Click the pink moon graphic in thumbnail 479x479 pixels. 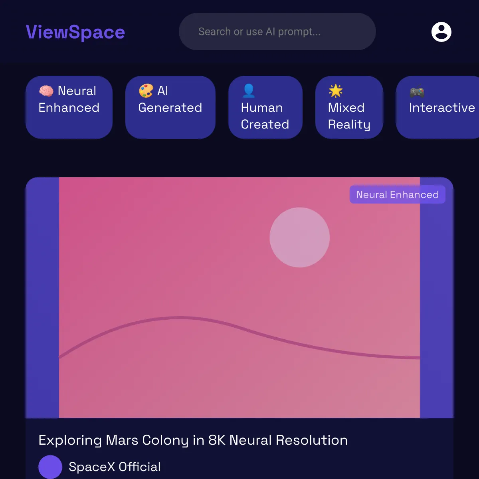click(300, 238)
